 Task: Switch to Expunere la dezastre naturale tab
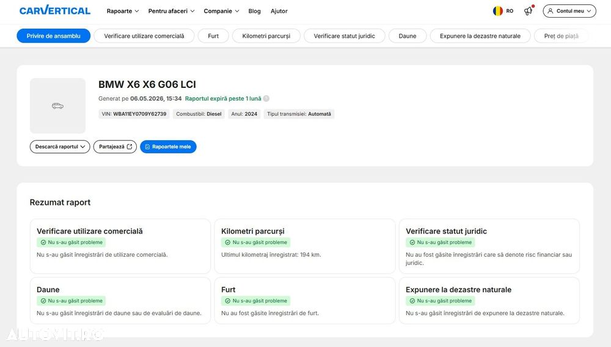click(480, 36)
